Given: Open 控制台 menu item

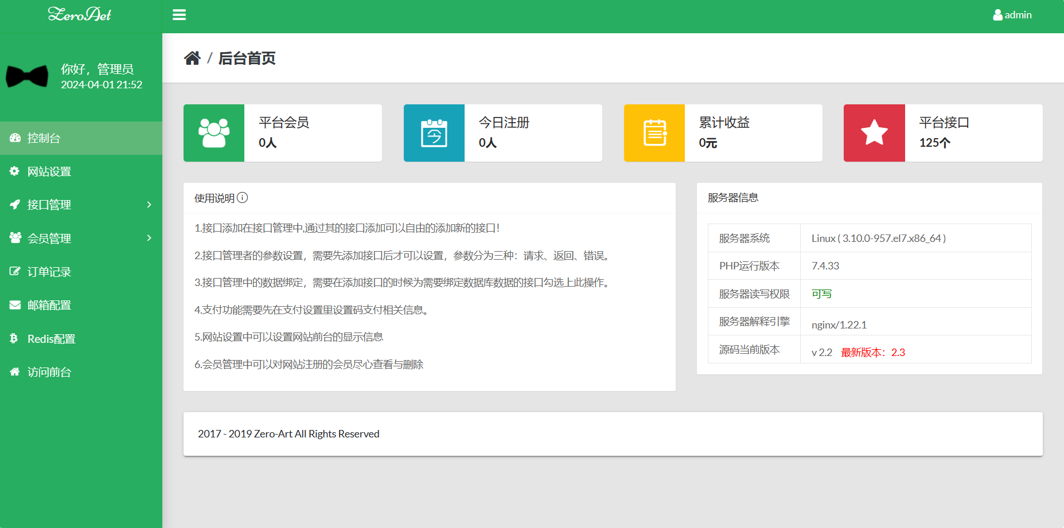Looking at the screenshot, I should 81,138.
